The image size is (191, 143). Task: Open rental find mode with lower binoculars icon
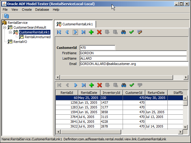[x=124, y=85]
